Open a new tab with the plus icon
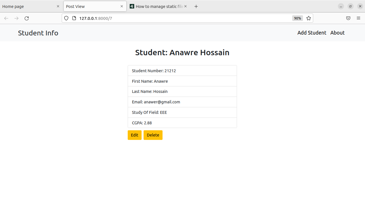 pos(196,6)
